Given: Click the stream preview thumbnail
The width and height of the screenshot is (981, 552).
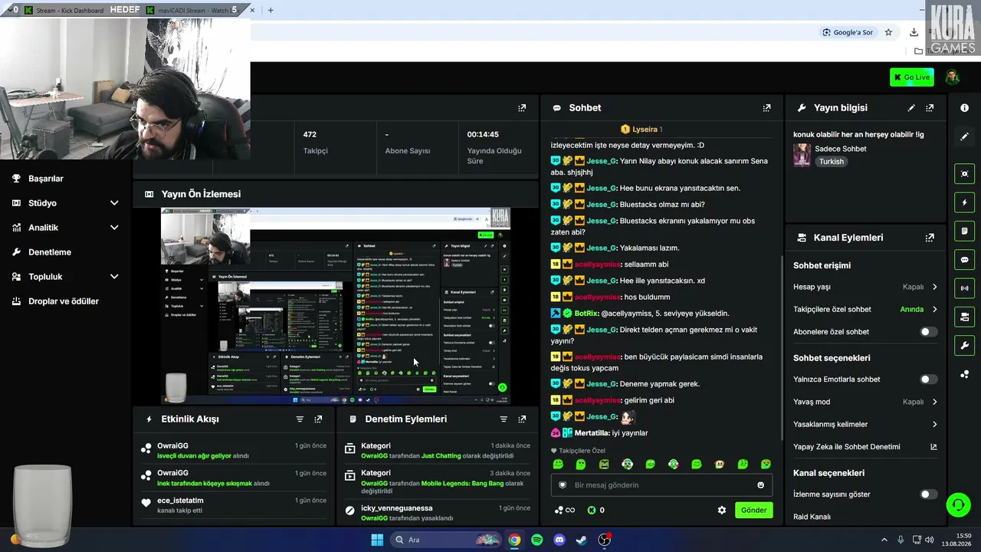Looking at the screenshot, I should point(336,306).
